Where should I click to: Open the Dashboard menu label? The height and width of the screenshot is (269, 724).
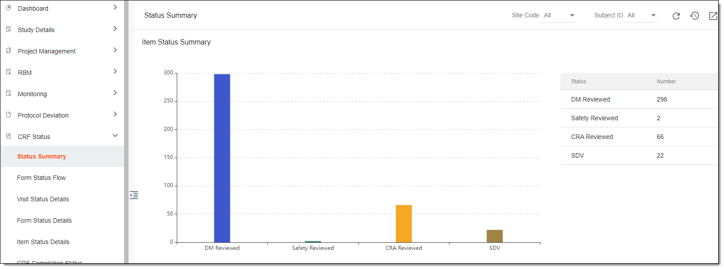(33, 8)
